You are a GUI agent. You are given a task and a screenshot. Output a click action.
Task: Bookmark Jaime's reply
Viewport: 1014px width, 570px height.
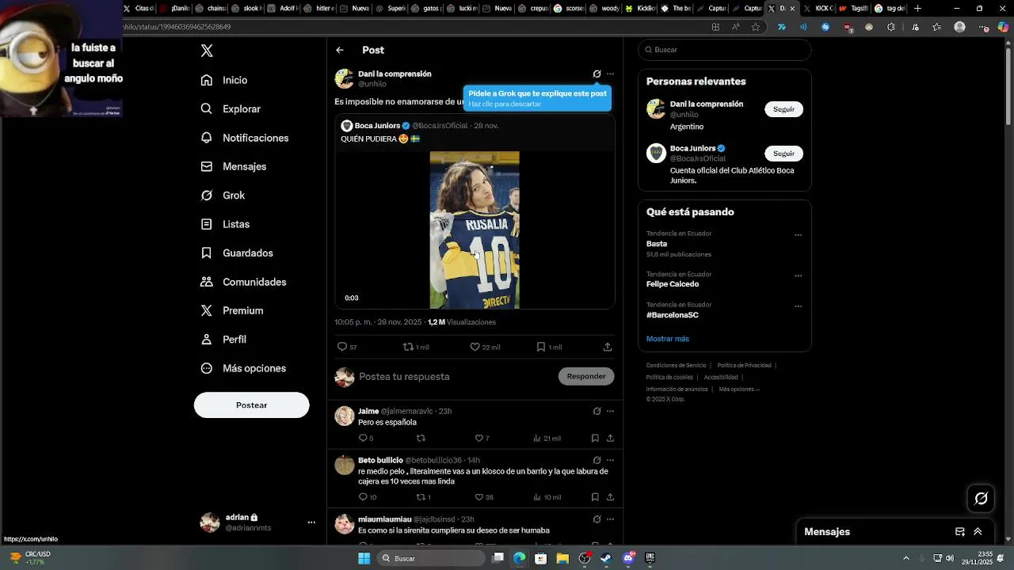tap(595, 438)
